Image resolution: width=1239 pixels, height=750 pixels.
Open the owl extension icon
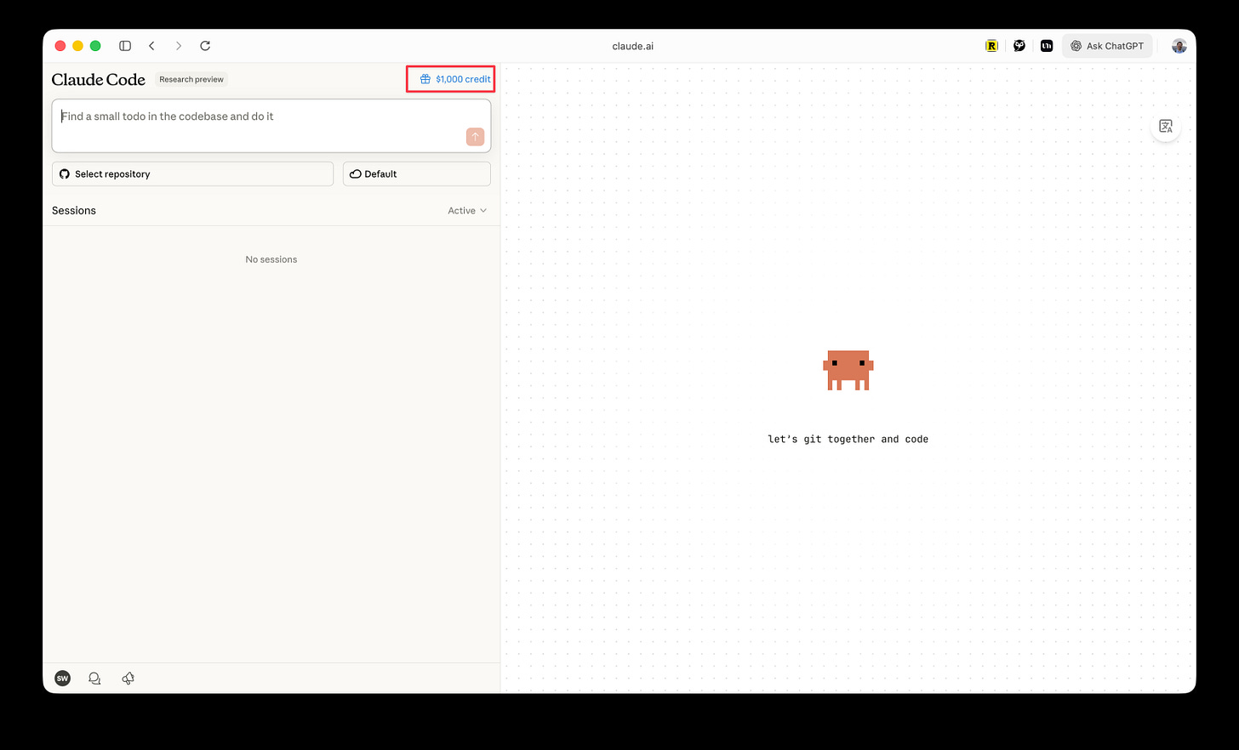[1019, 46]
